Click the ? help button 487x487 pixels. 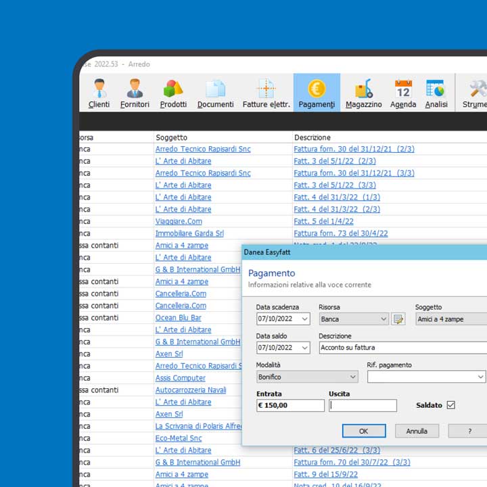468,431
